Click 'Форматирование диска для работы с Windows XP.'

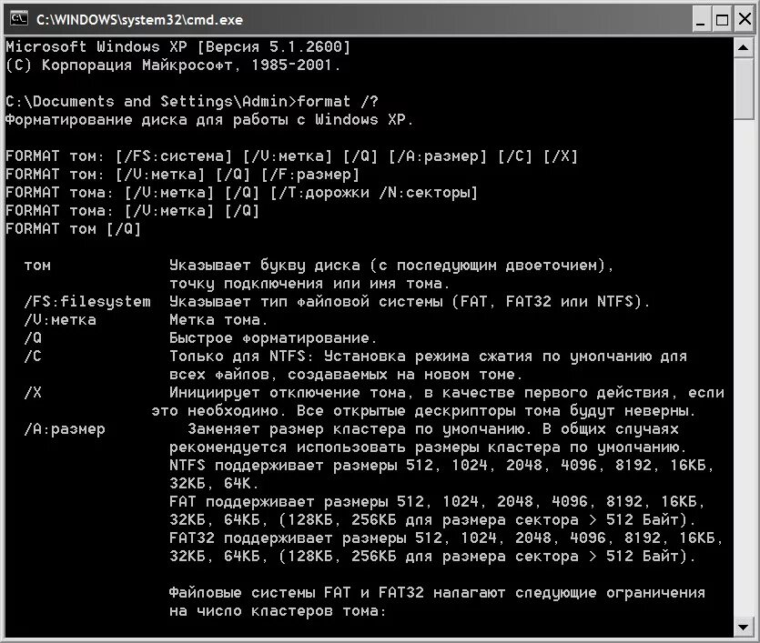pos(209,119)
